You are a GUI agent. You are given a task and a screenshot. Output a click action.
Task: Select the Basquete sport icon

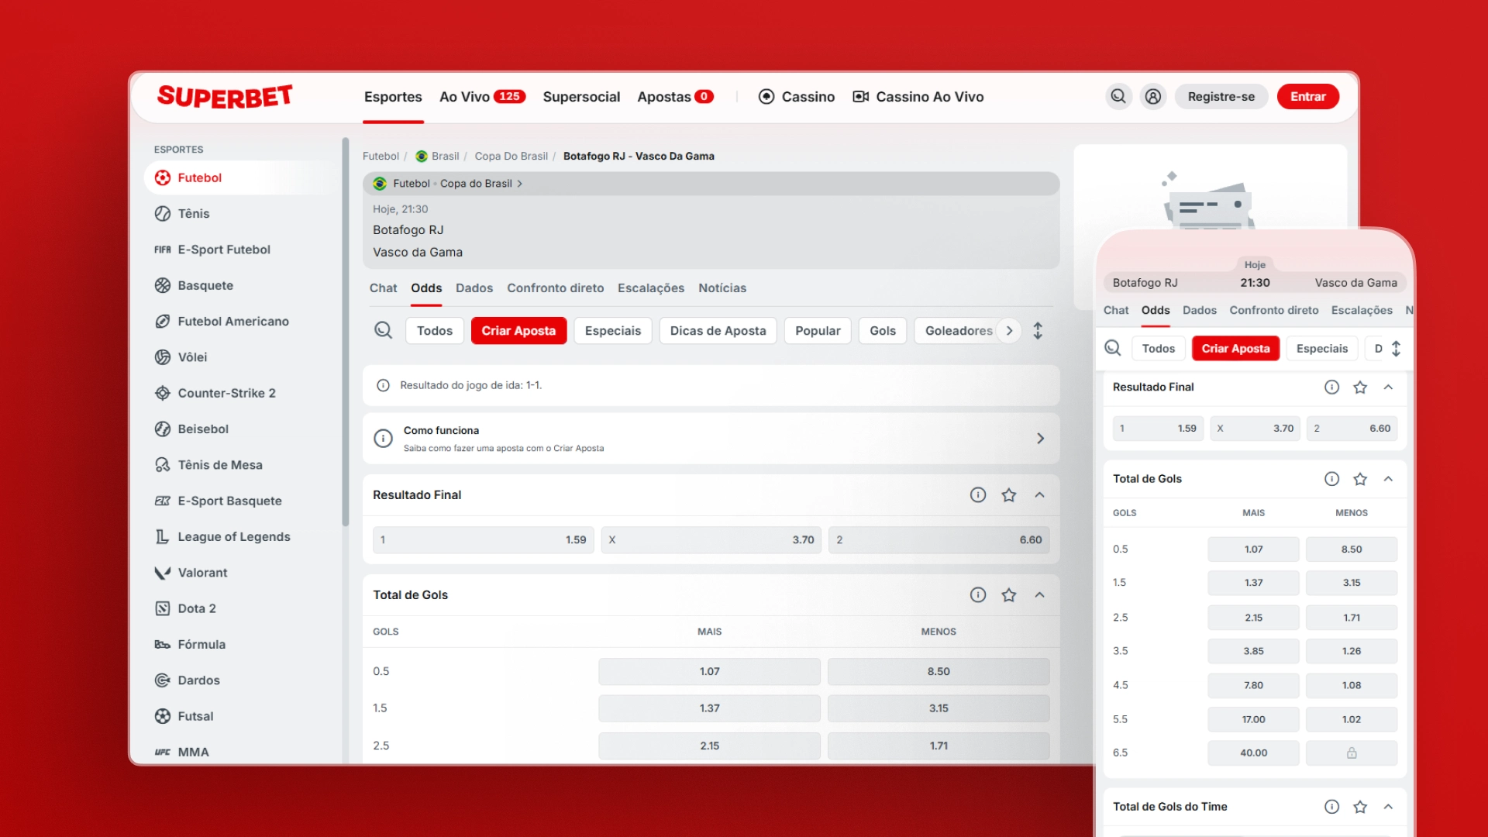tap(162, 285)
